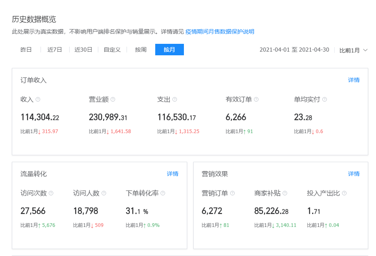376x256 pixels.
Task: Open 详情 link in 订单收入 panel
Action: pyautogui.click(x=354, y=80)
